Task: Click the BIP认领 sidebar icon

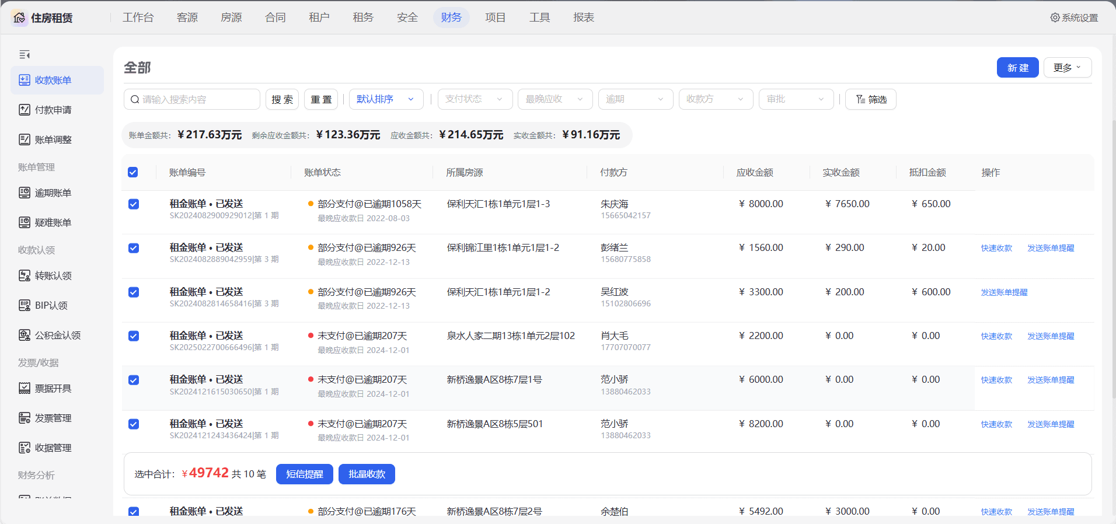Action: [25, 305]
